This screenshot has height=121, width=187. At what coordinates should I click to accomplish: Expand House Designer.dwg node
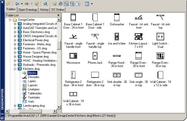(x=15, y=57)
